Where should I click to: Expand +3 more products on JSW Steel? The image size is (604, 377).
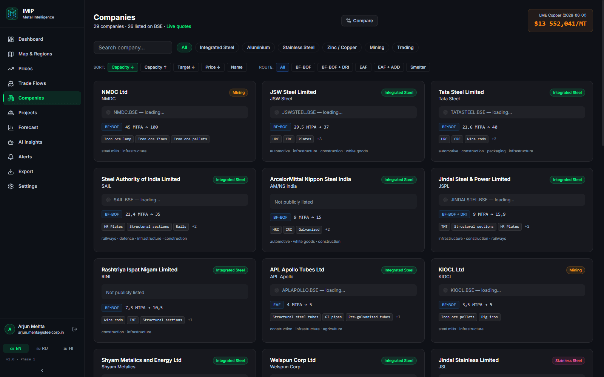(x=319, y=139)
